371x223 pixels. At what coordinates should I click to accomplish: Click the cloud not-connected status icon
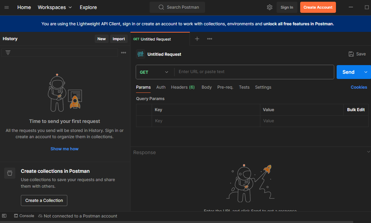[40, 216]
